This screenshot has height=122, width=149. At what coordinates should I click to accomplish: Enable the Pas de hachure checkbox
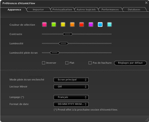point(90,63)
